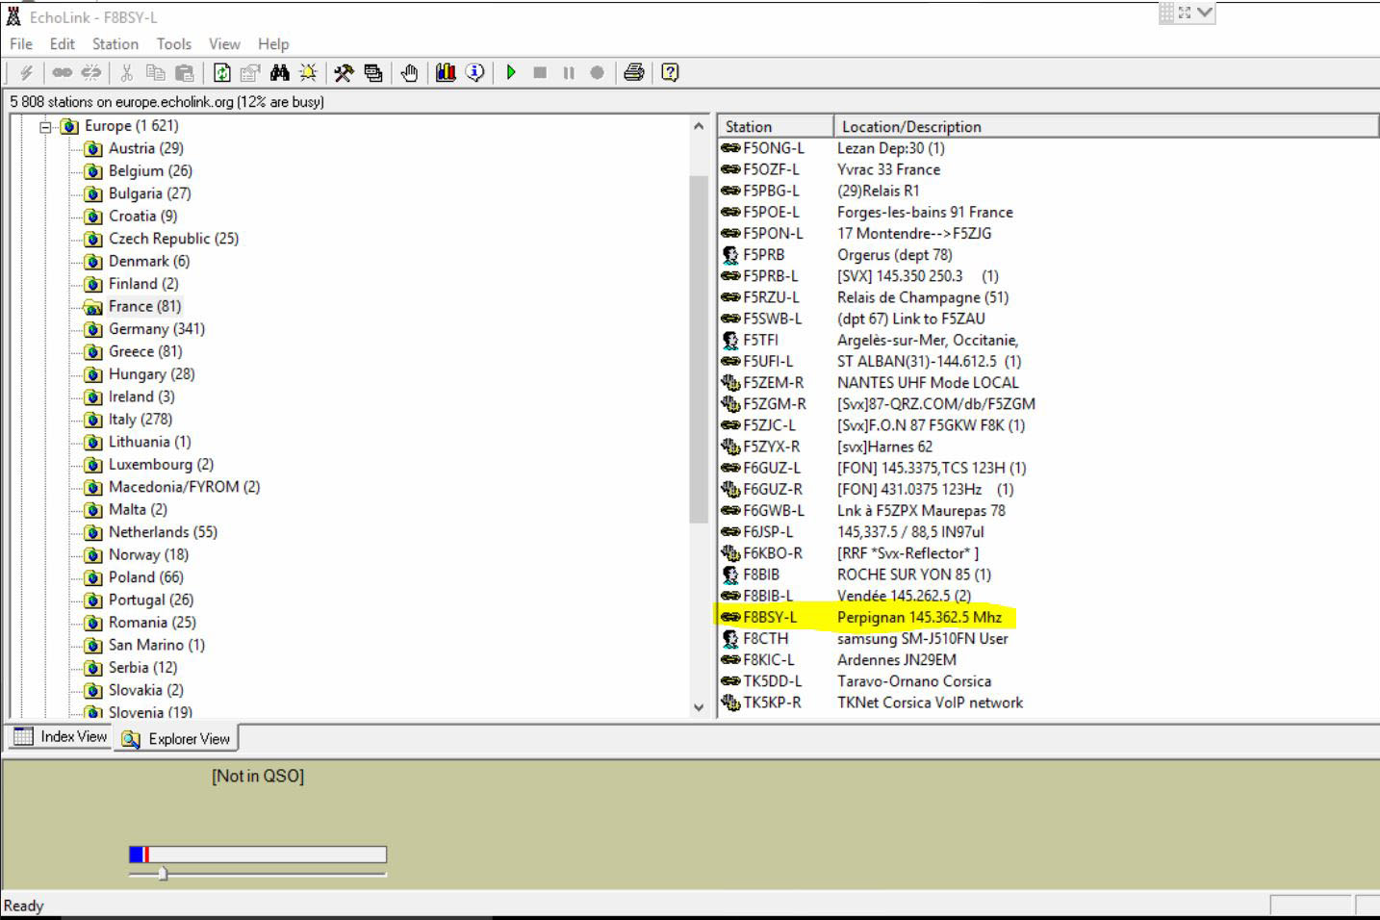Viewport: 1380px width, 920px height.
Task: Sort by the Station column header
Action: (x=776, y=126)
